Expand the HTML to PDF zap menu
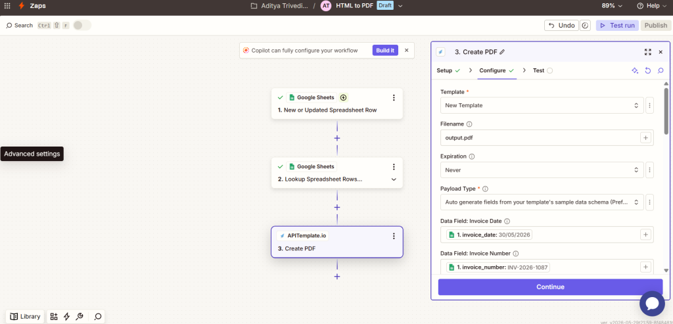The image size is (673, 324). point(400,6)
